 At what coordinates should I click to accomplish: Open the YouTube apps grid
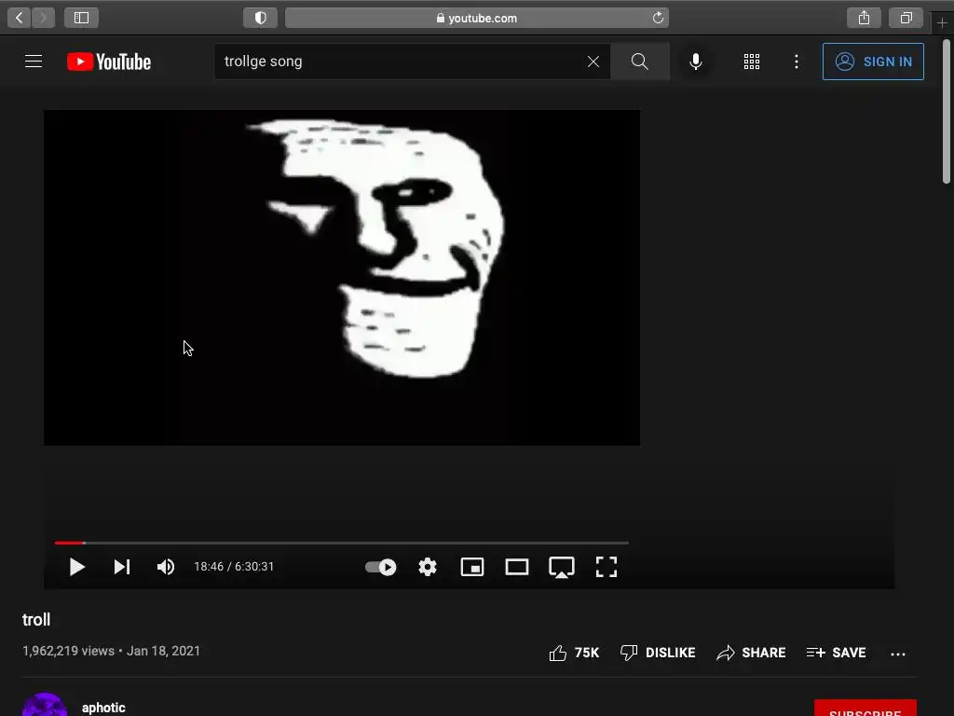[752, 62]
